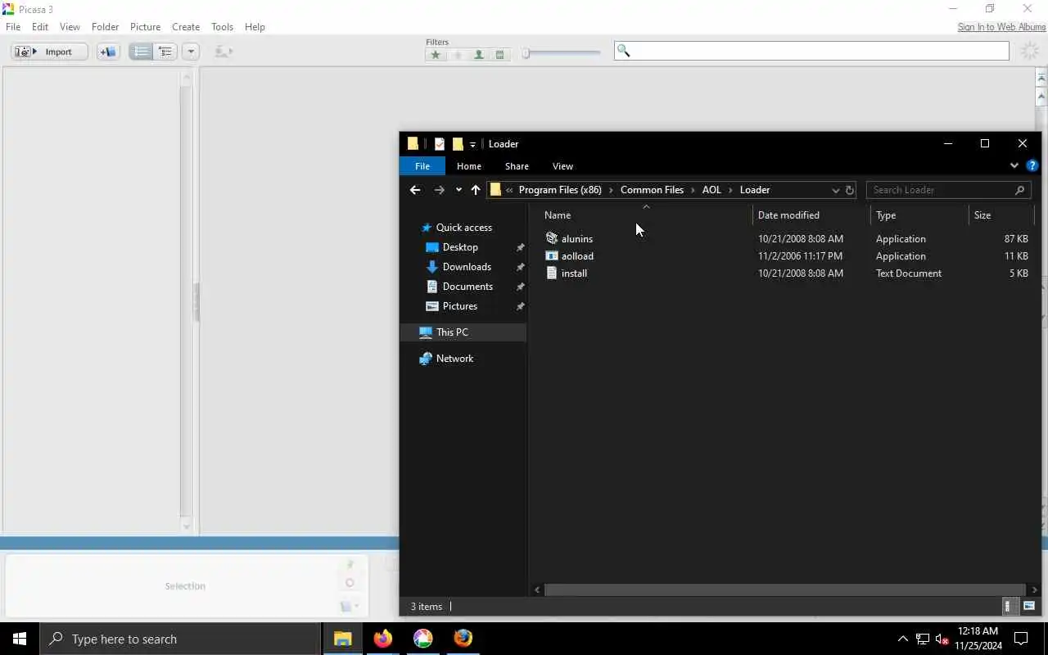Select the install text document
Image resolution: width=1048 pixels, height=655 pixels.
coord(574,273)
